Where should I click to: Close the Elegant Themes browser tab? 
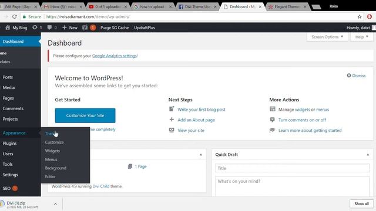click(x=305, y=6)
